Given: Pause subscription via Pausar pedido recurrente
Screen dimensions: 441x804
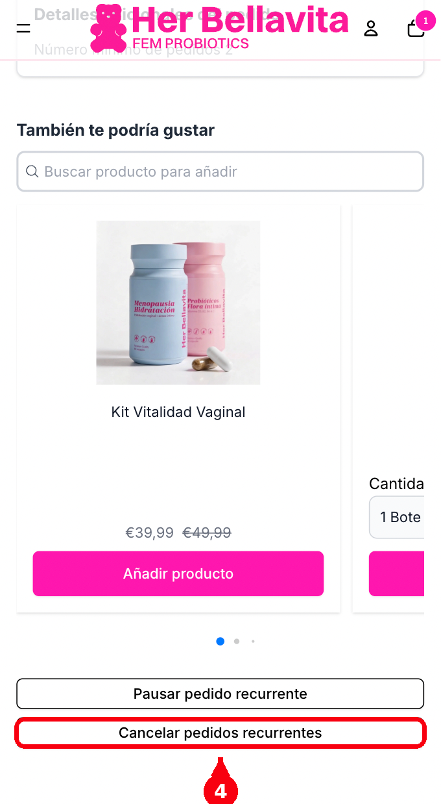Looking at the screenshot, I should click(220, 694).
